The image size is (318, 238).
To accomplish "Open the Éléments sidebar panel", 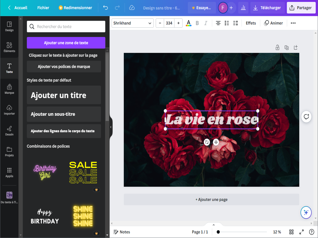I will coord(9,47).
